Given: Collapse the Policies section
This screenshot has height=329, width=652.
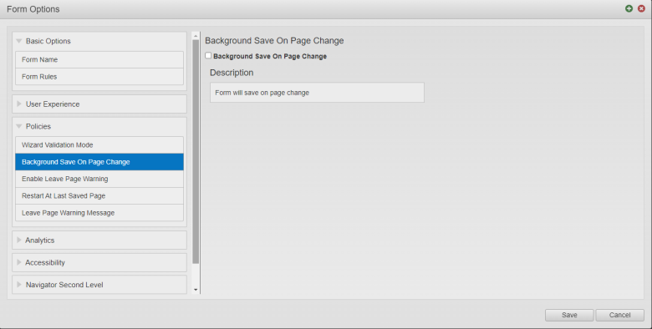Looking at the screenshot, I should pos(99,126).
